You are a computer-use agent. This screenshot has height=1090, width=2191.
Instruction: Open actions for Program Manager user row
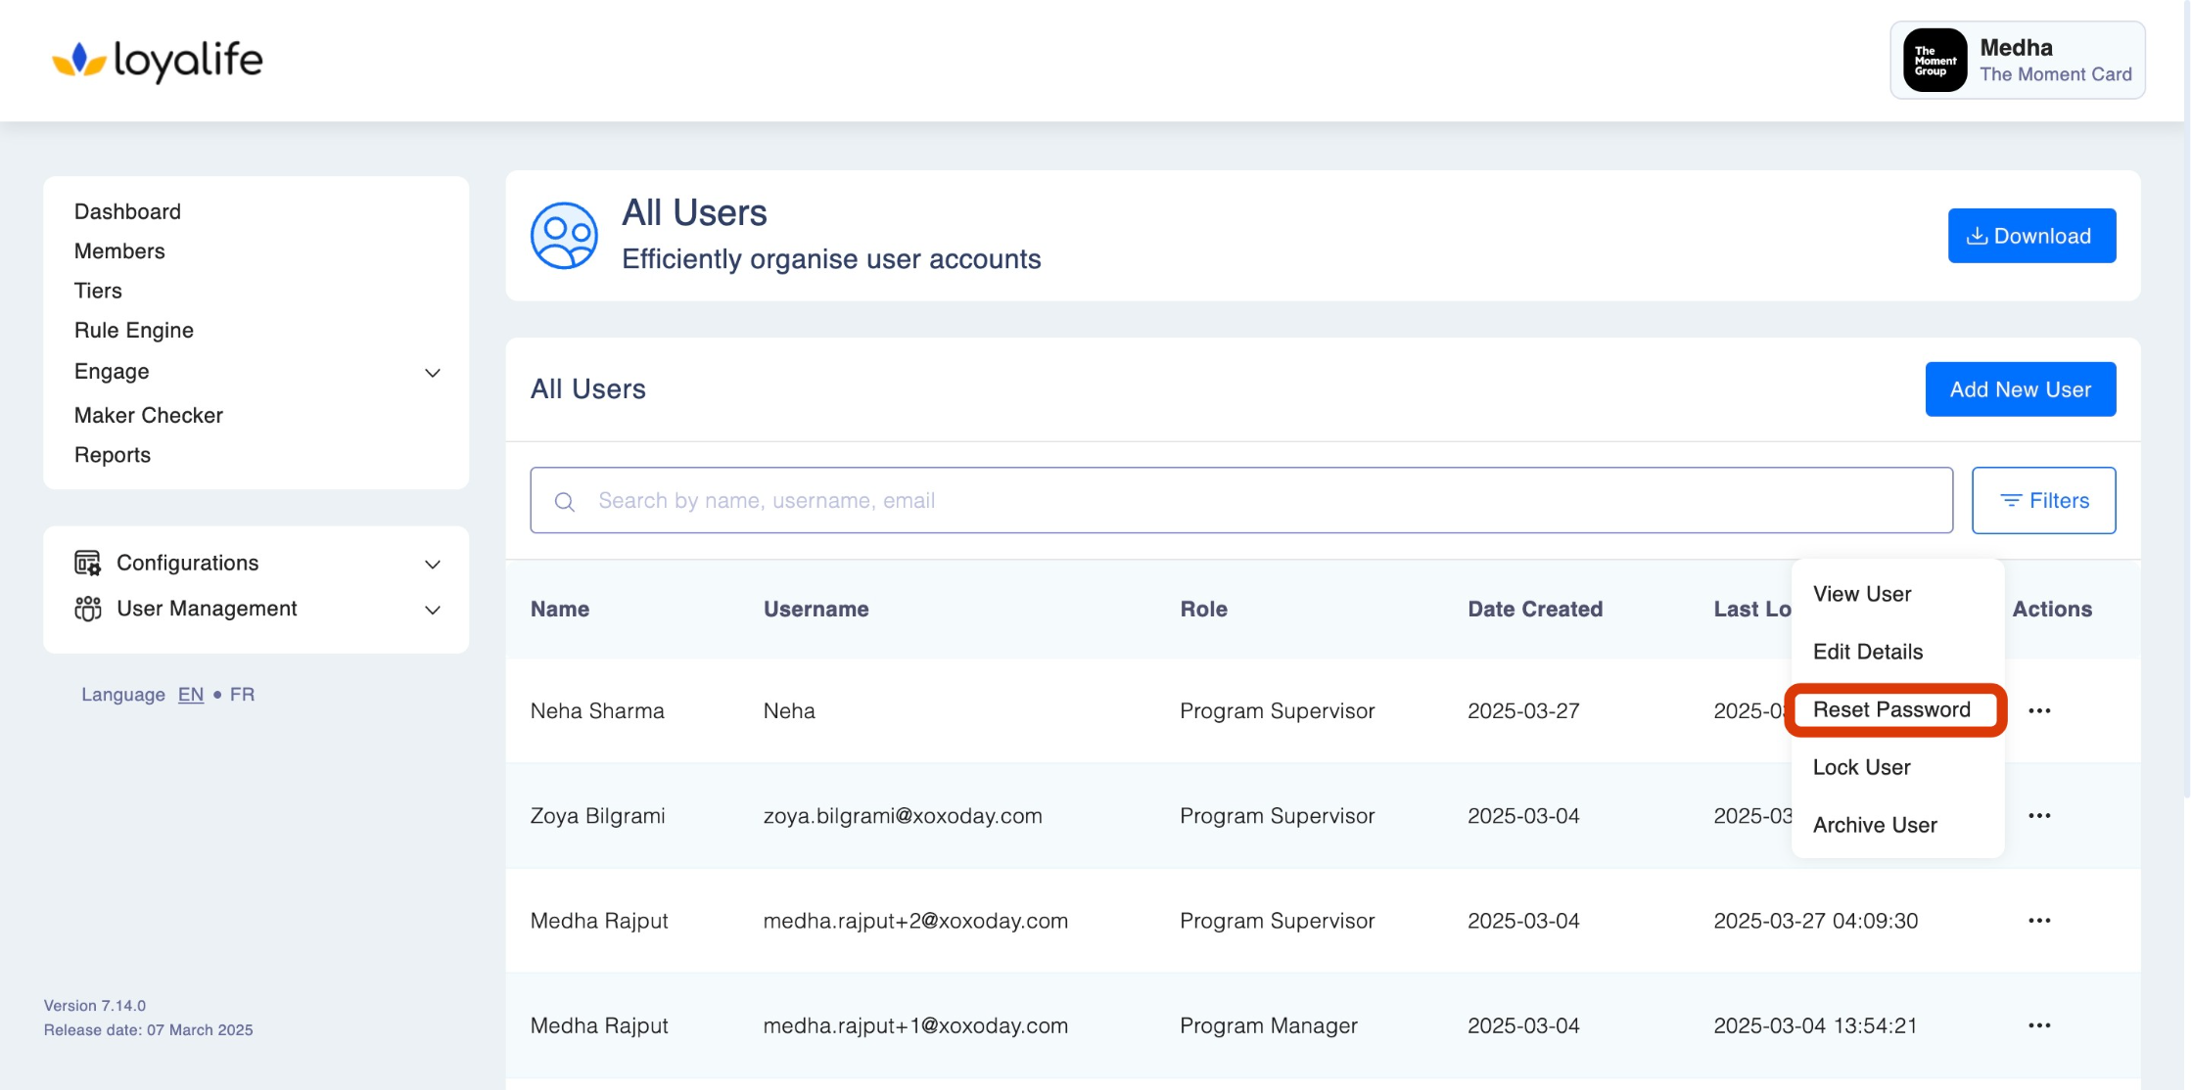2039,1025
